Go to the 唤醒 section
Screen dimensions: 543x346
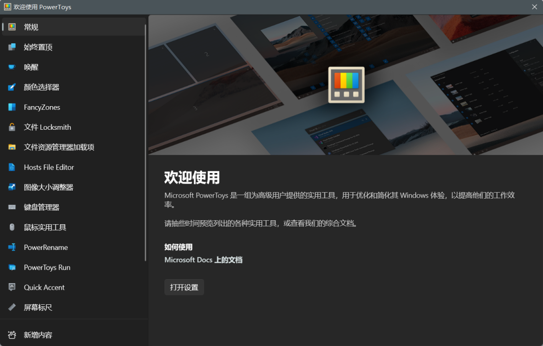(x=74, y=67)
